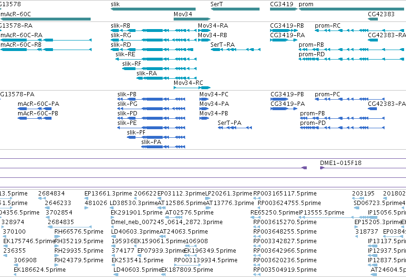406x277 pixels.
Task: Select protein slik-PB
Action: pos(151,99)
